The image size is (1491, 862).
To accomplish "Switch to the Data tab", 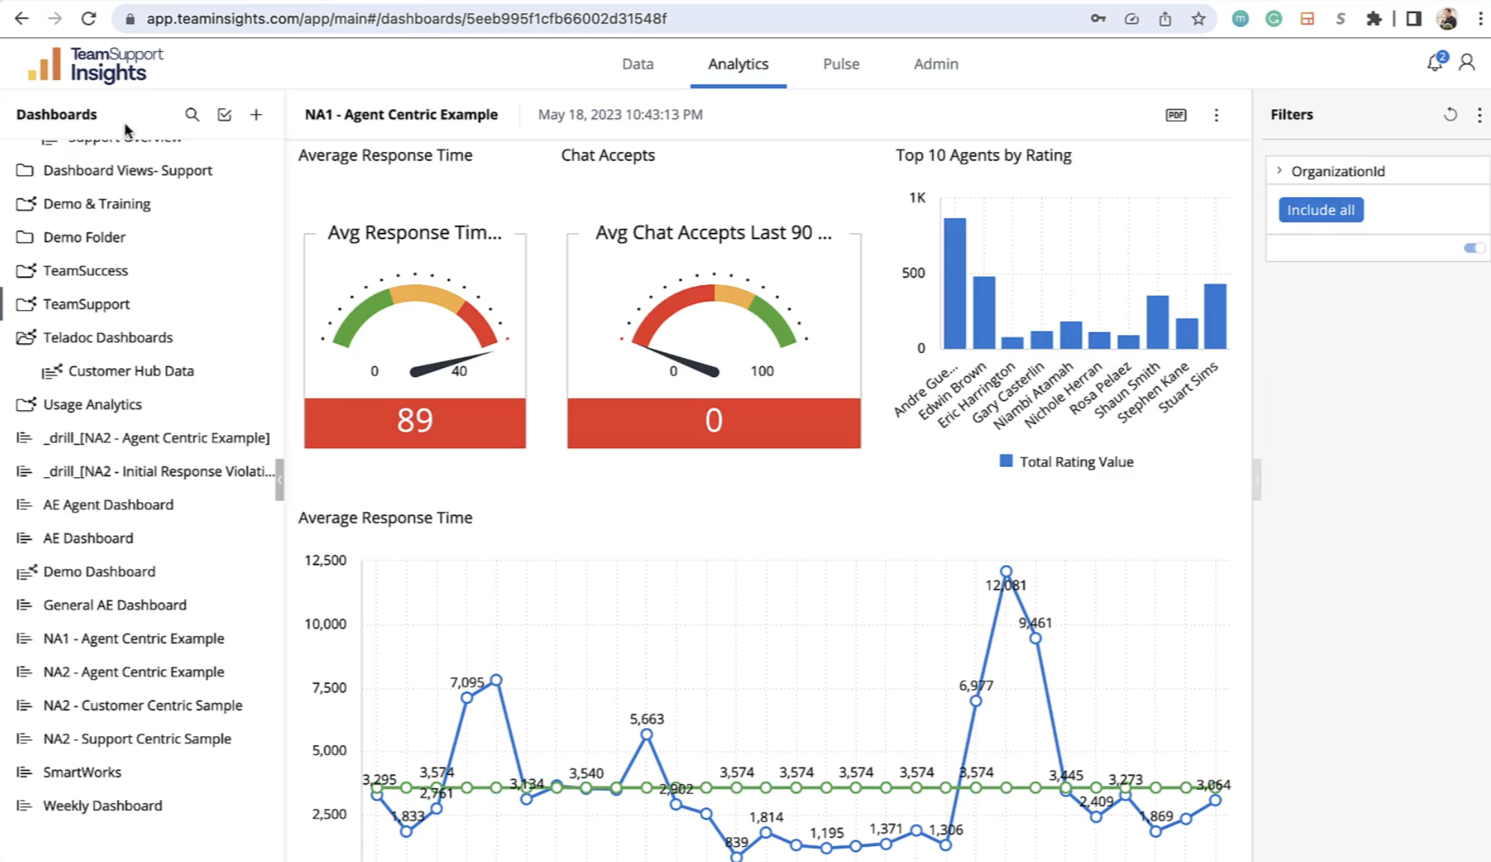I will (636, 63).
